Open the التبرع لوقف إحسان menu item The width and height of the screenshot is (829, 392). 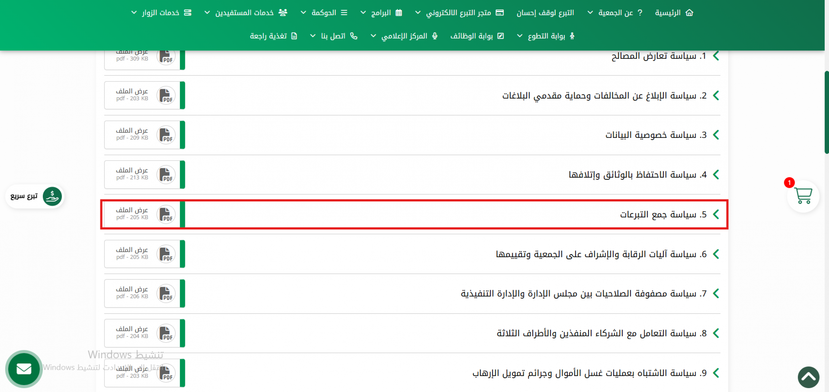click(545, 13)
